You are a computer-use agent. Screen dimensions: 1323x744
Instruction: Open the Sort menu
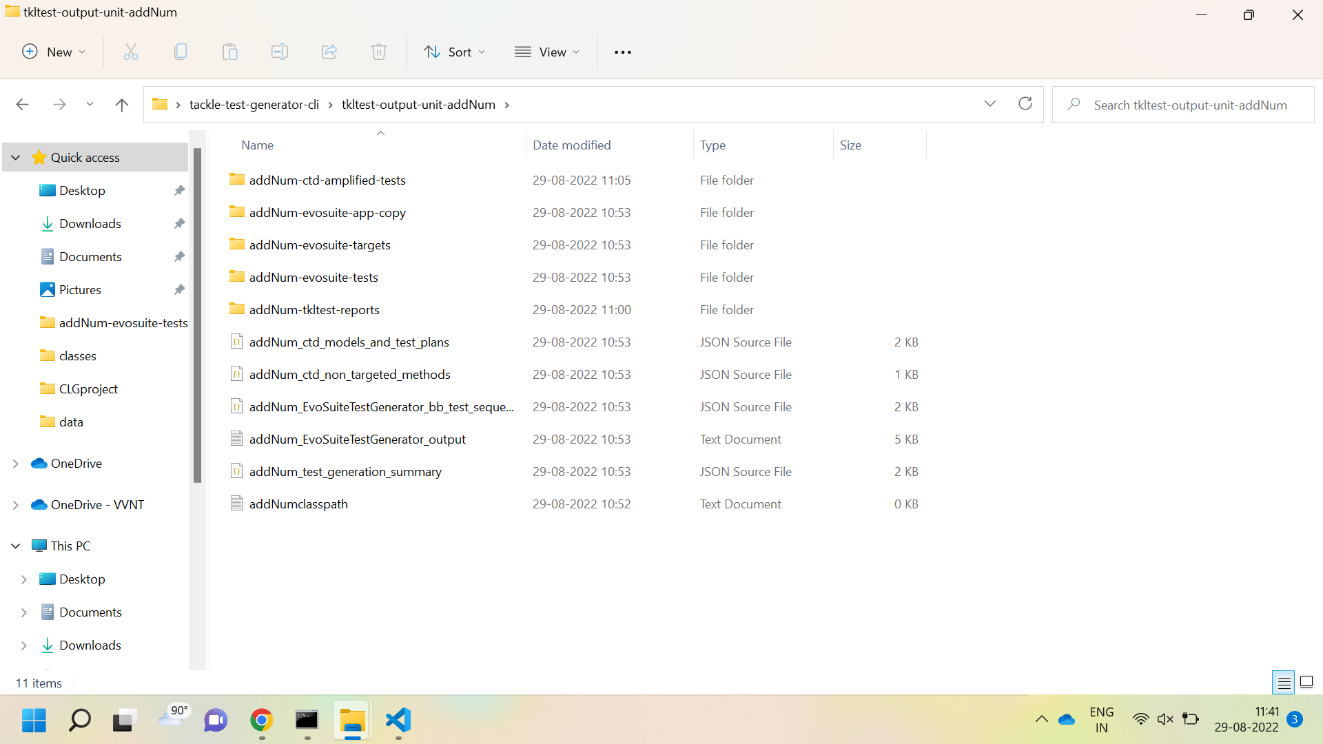(x=454, y=52)
